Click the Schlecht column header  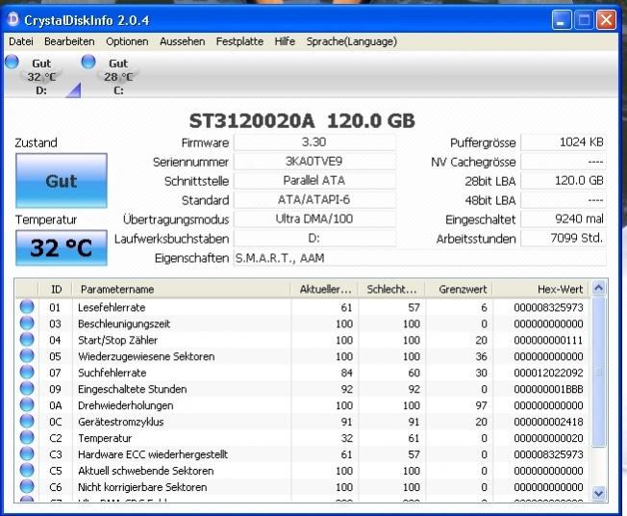pyautogui.click(x=391, y=289)
